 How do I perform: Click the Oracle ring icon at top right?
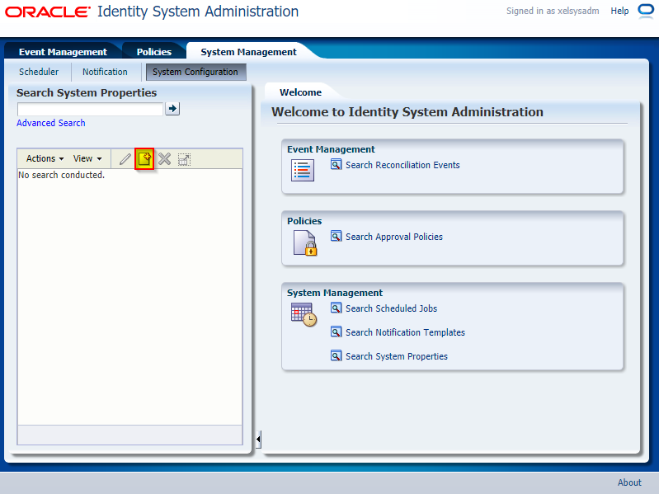(646, 11)
